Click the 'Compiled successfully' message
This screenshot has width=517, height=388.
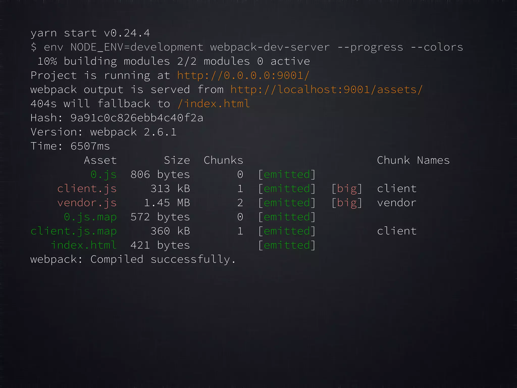pos(163,259)
